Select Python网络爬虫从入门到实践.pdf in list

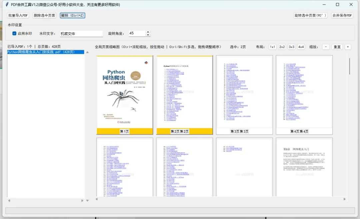[46, 52]
